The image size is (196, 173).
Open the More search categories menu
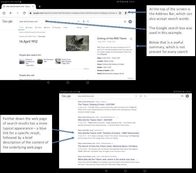65,27
